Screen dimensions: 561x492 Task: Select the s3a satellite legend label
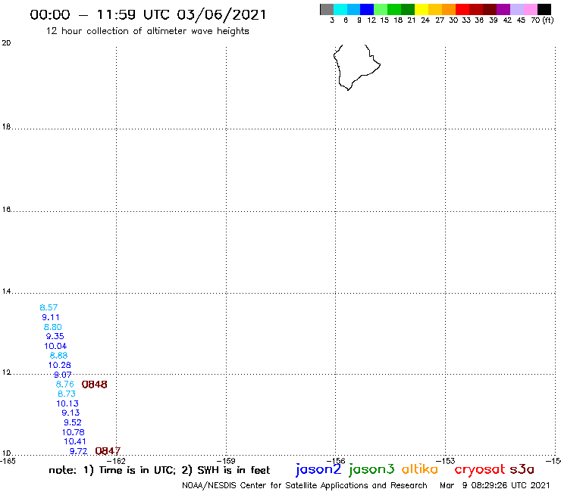522,469
